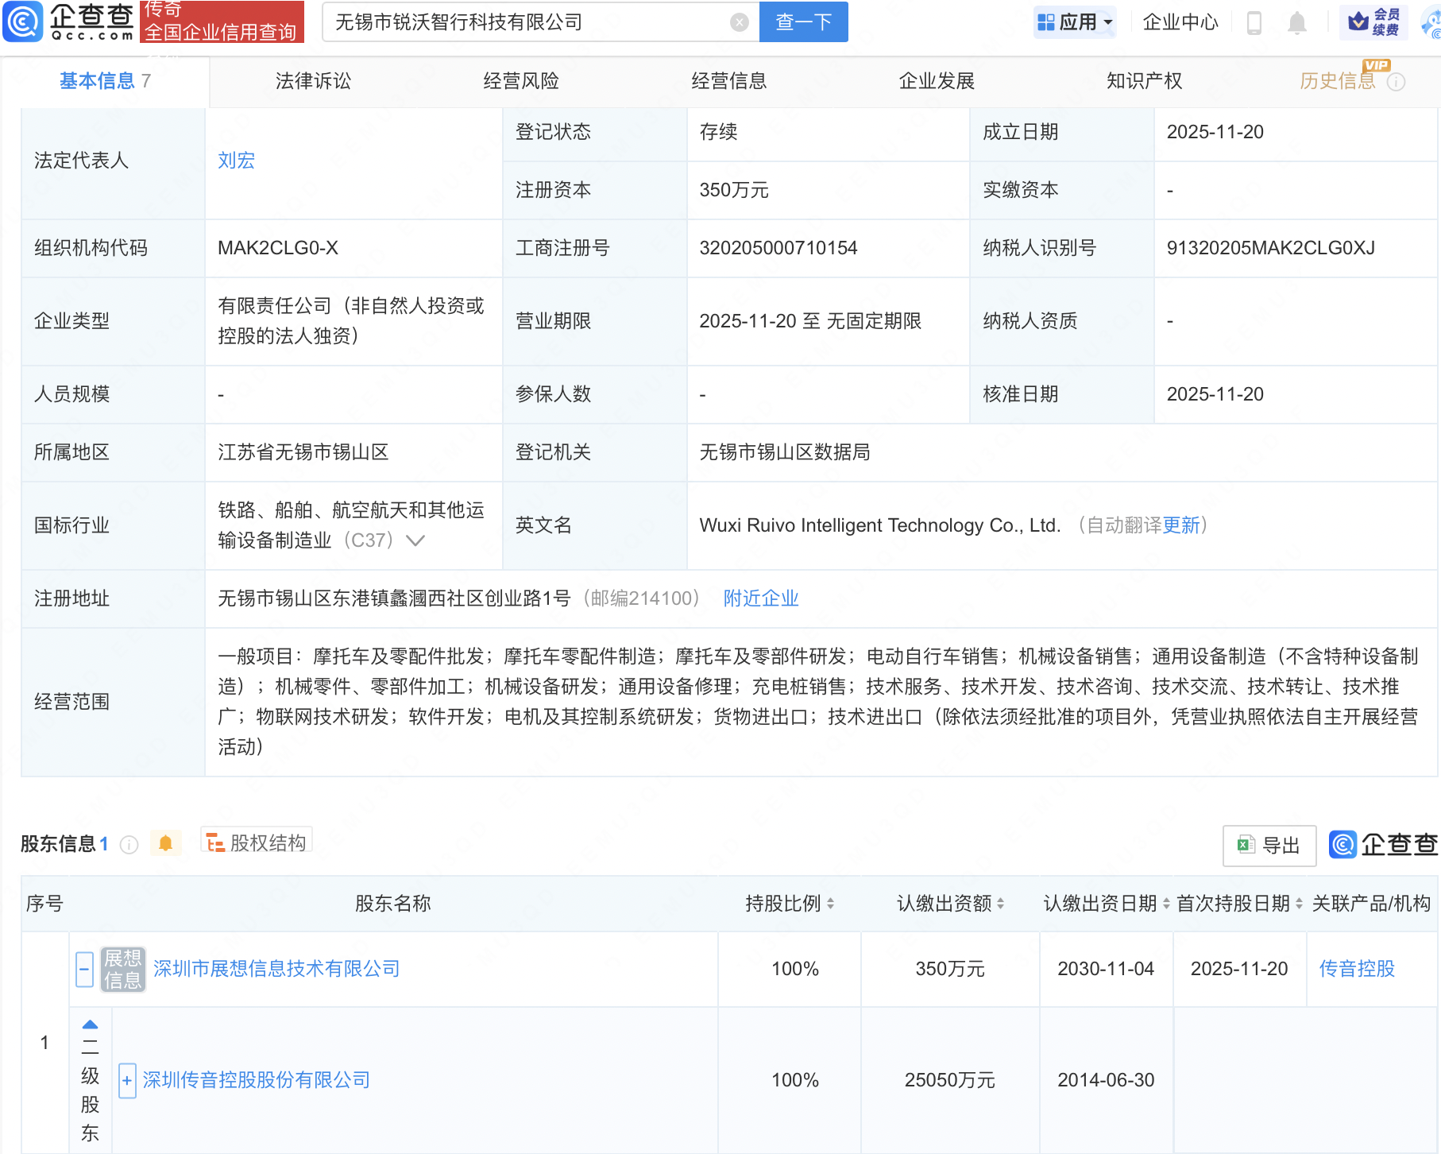Open legal representative 刘宏's profile link
The image size is (1441, 1154).
coord(236,161)
